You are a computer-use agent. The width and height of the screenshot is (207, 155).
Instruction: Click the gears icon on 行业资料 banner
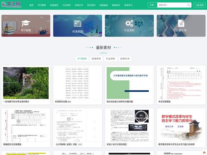tap(129, 23)
